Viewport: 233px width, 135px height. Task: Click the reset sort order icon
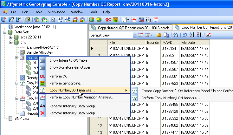point(184,35)
